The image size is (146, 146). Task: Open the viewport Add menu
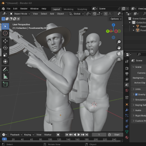tap(52, 14)
